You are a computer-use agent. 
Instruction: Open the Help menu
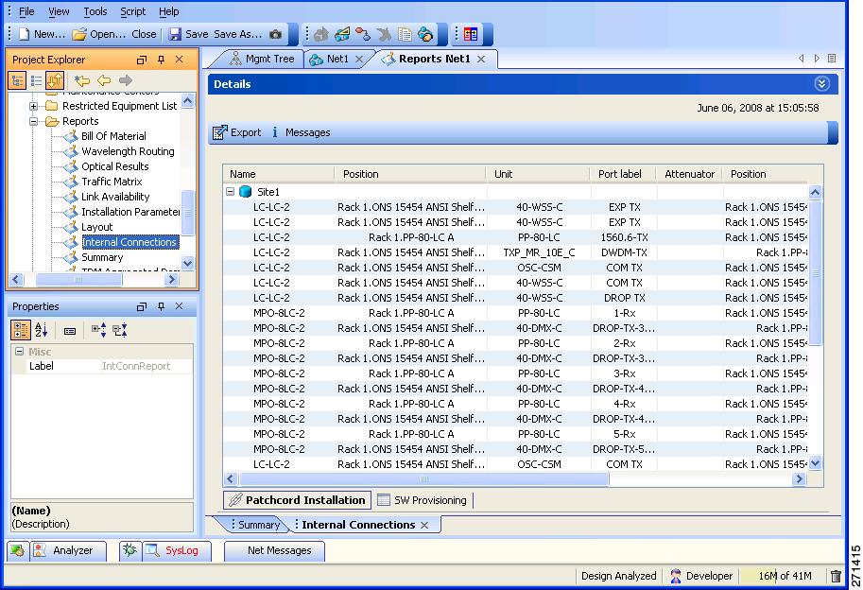[x=169, y=11]
